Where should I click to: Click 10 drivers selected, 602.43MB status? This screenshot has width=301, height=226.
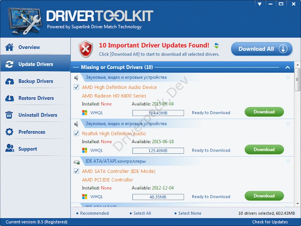point(266,213)
